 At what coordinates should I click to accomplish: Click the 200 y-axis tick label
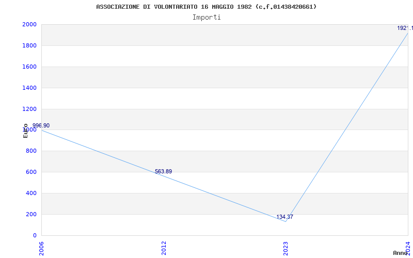pos(31,214)
